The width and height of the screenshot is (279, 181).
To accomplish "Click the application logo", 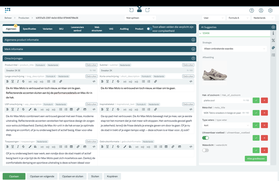I will (x=7, y=10).
